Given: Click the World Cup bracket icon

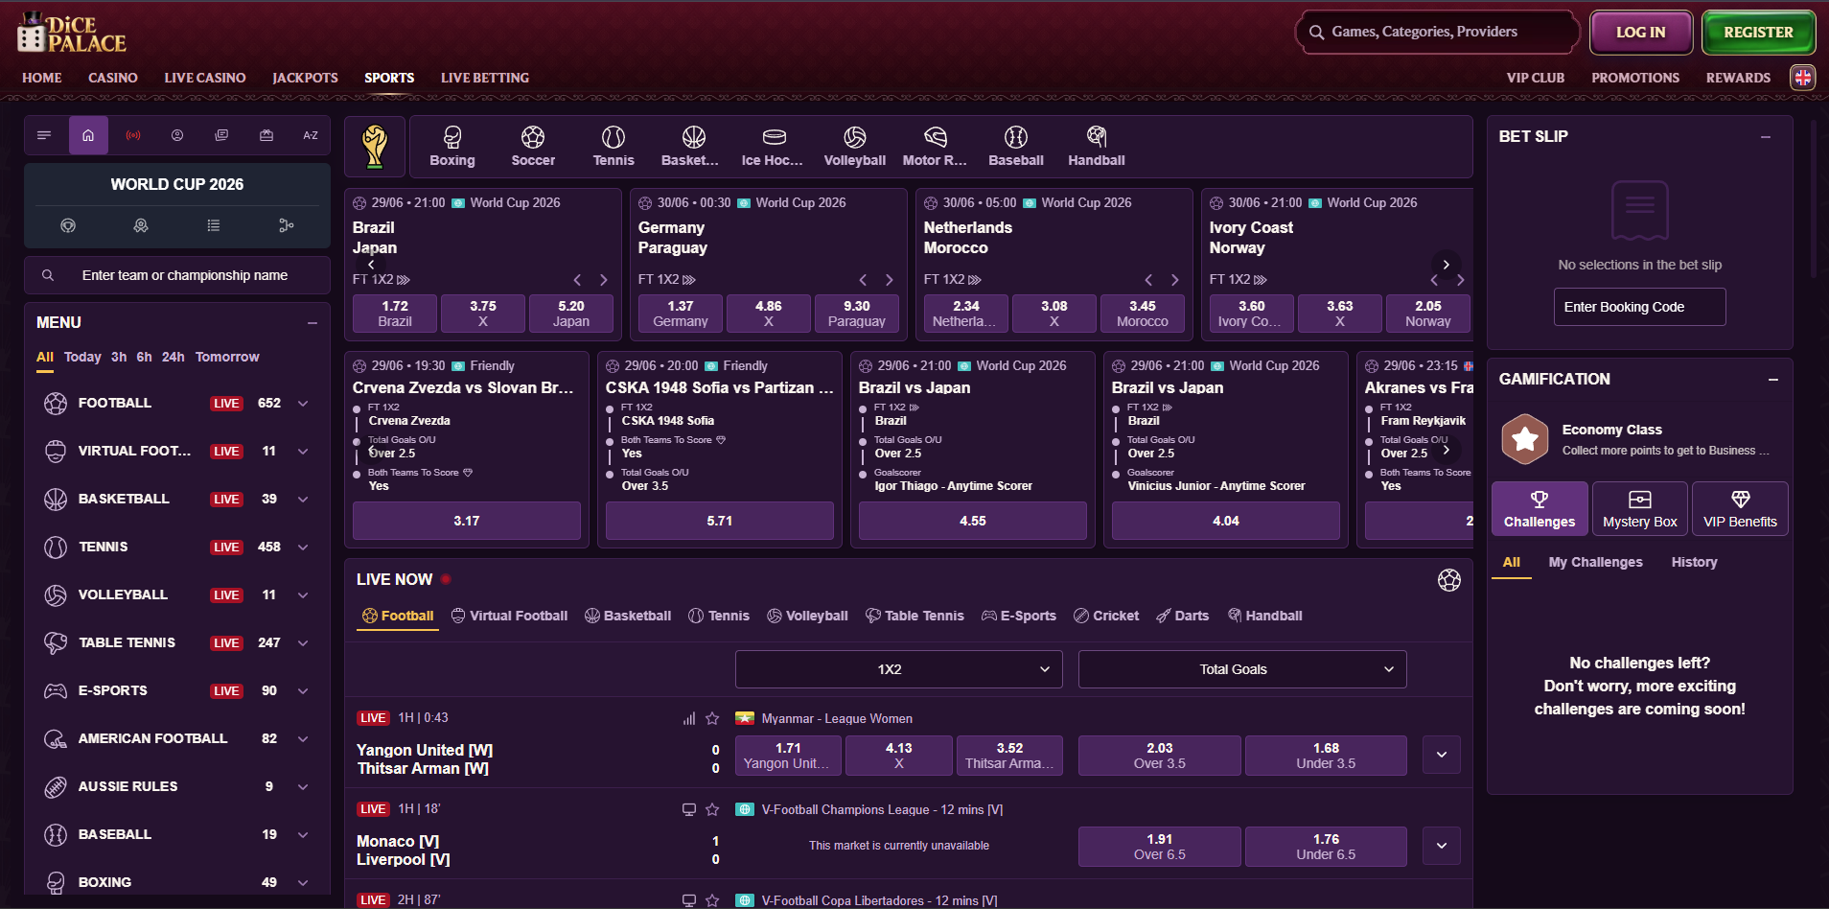Looking at the screenshot, I should [286, 225].
